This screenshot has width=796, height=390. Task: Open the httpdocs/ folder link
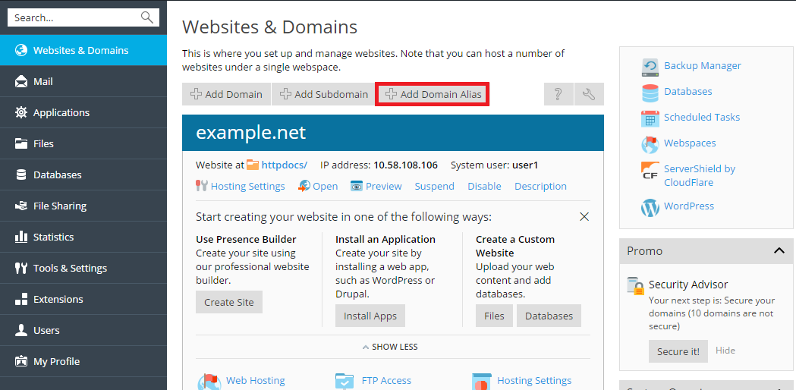pos(284,165)
